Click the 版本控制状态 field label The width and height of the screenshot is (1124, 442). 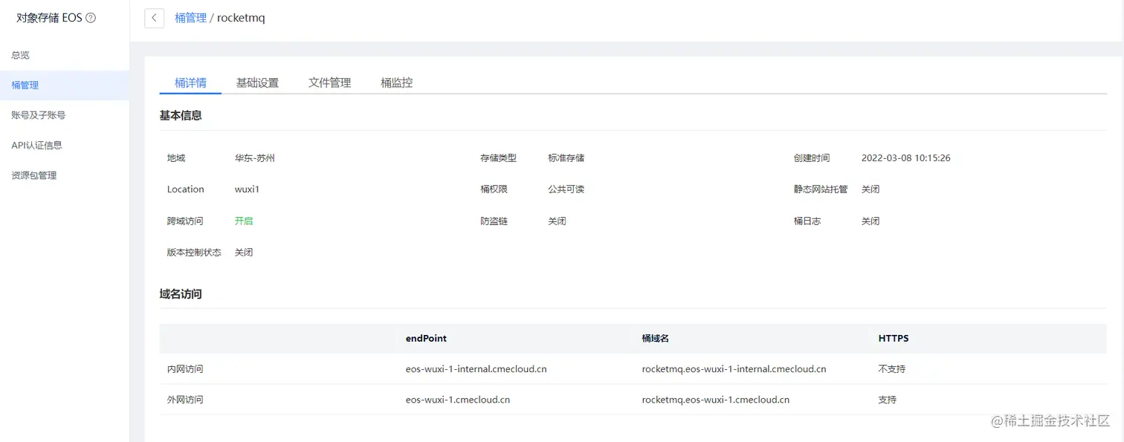(194, 253)
